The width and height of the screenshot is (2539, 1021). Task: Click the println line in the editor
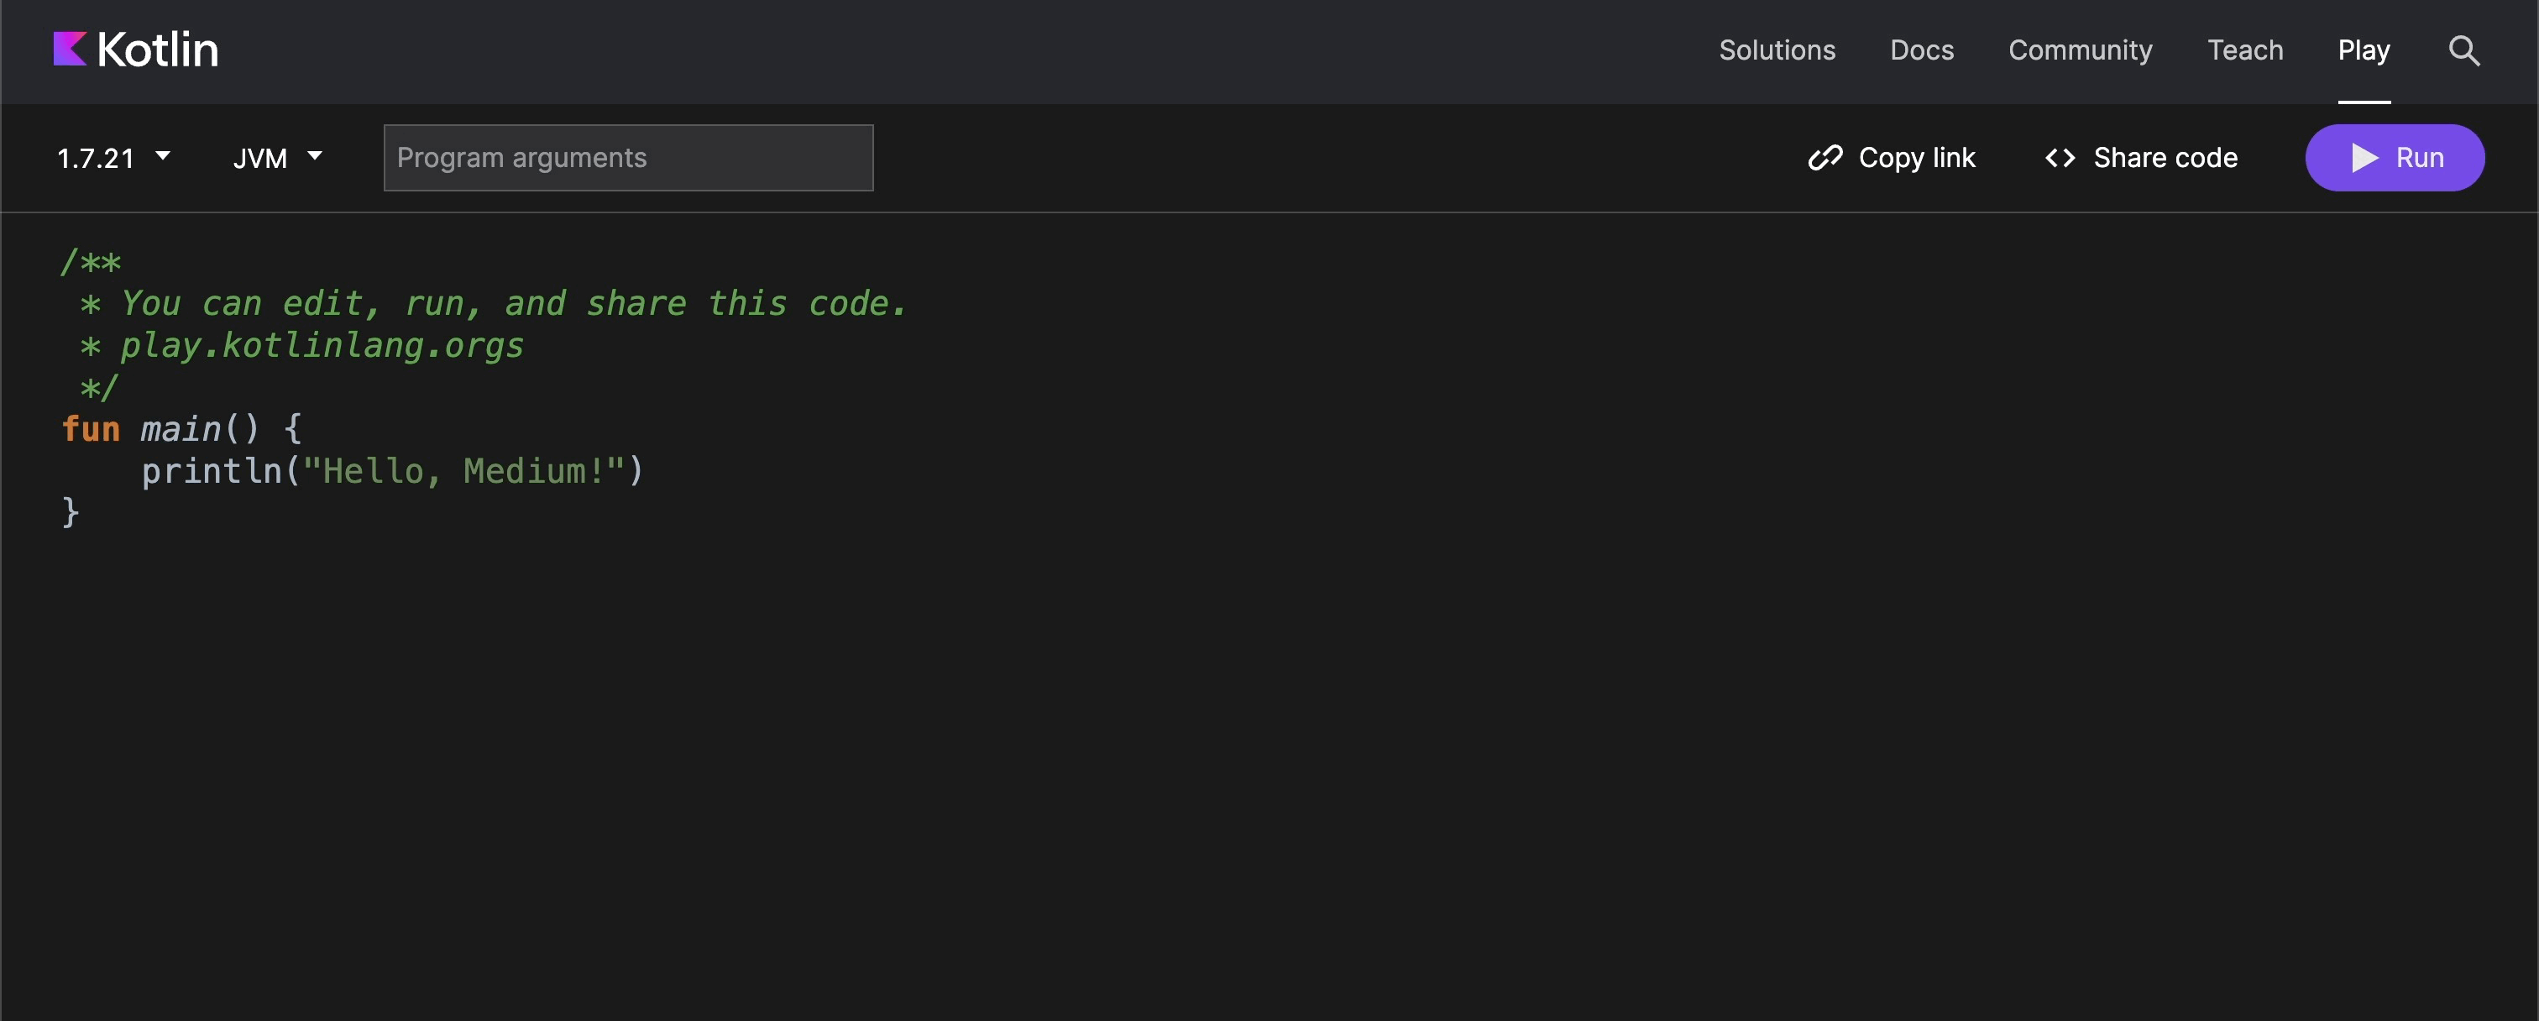(392, 471)
